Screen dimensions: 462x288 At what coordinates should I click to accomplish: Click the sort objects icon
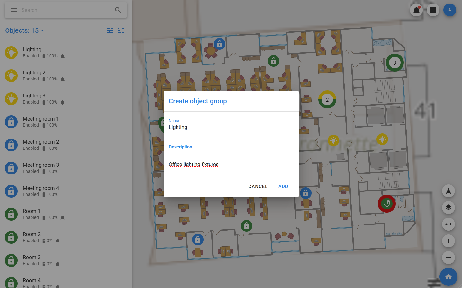121,30
